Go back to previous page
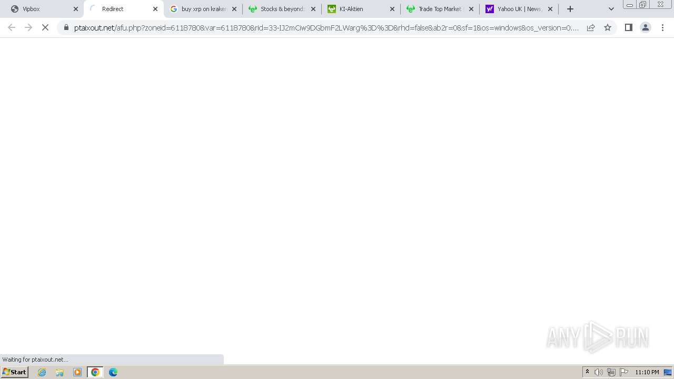The image size is (674, 379). pos(12,27)
